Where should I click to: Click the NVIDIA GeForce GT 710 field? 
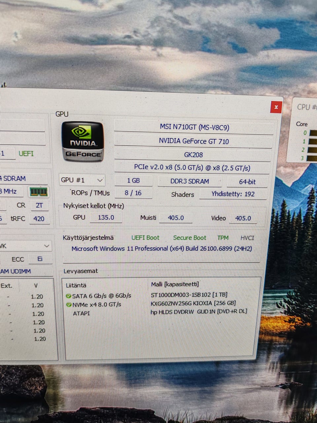pos(194,141)
